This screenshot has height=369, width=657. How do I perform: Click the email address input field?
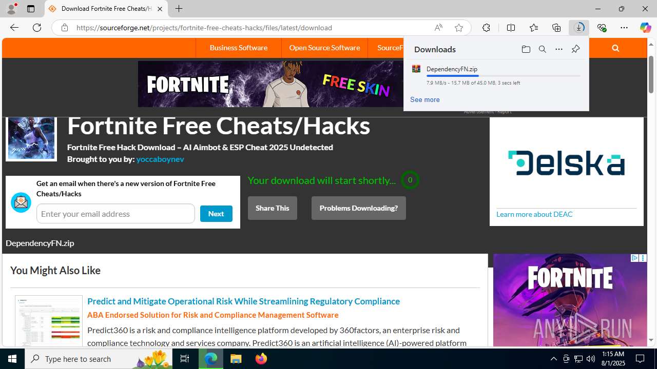(115, 214)
